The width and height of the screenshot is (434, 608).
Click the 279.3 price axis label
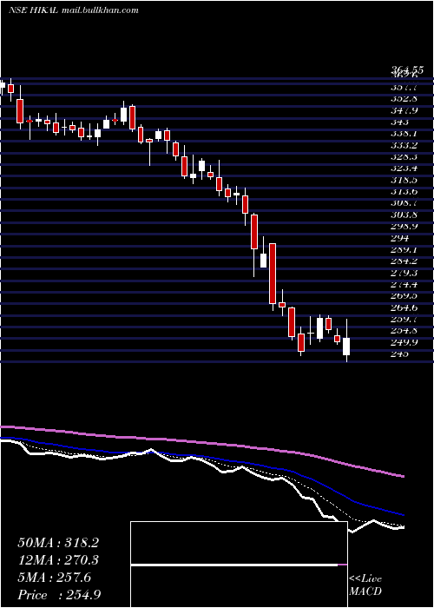coord(404,273)
